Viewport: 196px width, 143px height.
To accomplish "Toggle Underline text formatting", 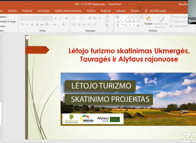I will pos(32,25).
